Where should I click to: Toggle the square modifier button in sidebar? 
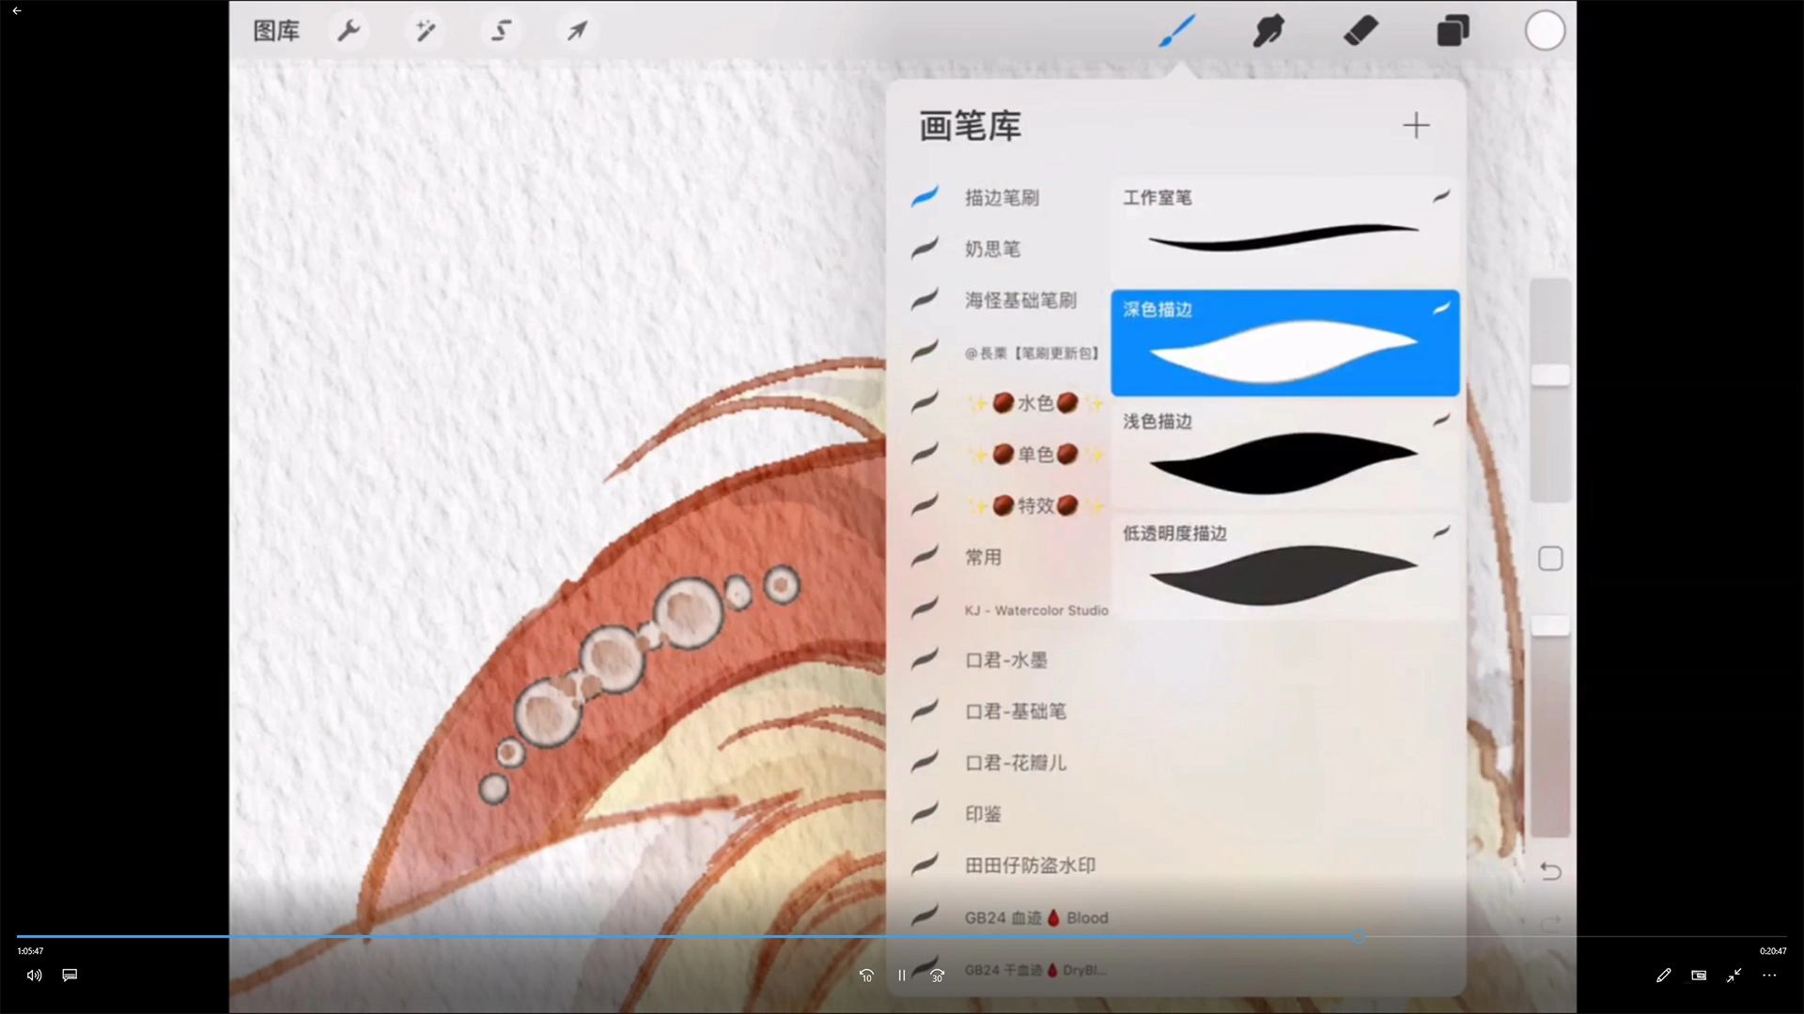click(x=1550, y=559)
